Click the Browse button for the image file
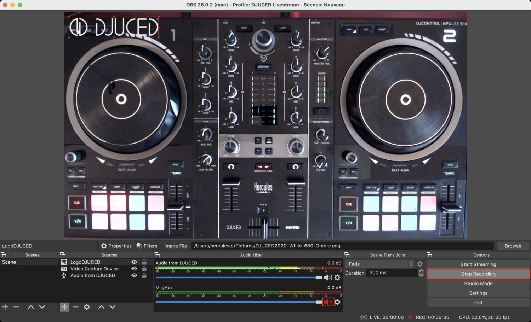 click(x=513, y=246)
